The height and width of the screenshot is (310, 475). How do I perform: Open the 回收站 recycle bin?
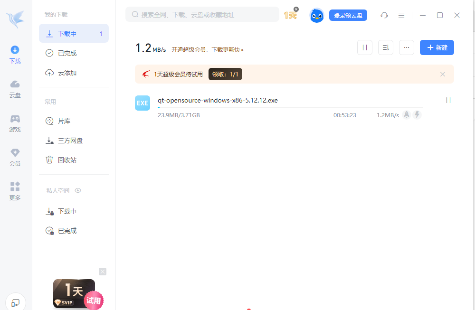(74, 160)
